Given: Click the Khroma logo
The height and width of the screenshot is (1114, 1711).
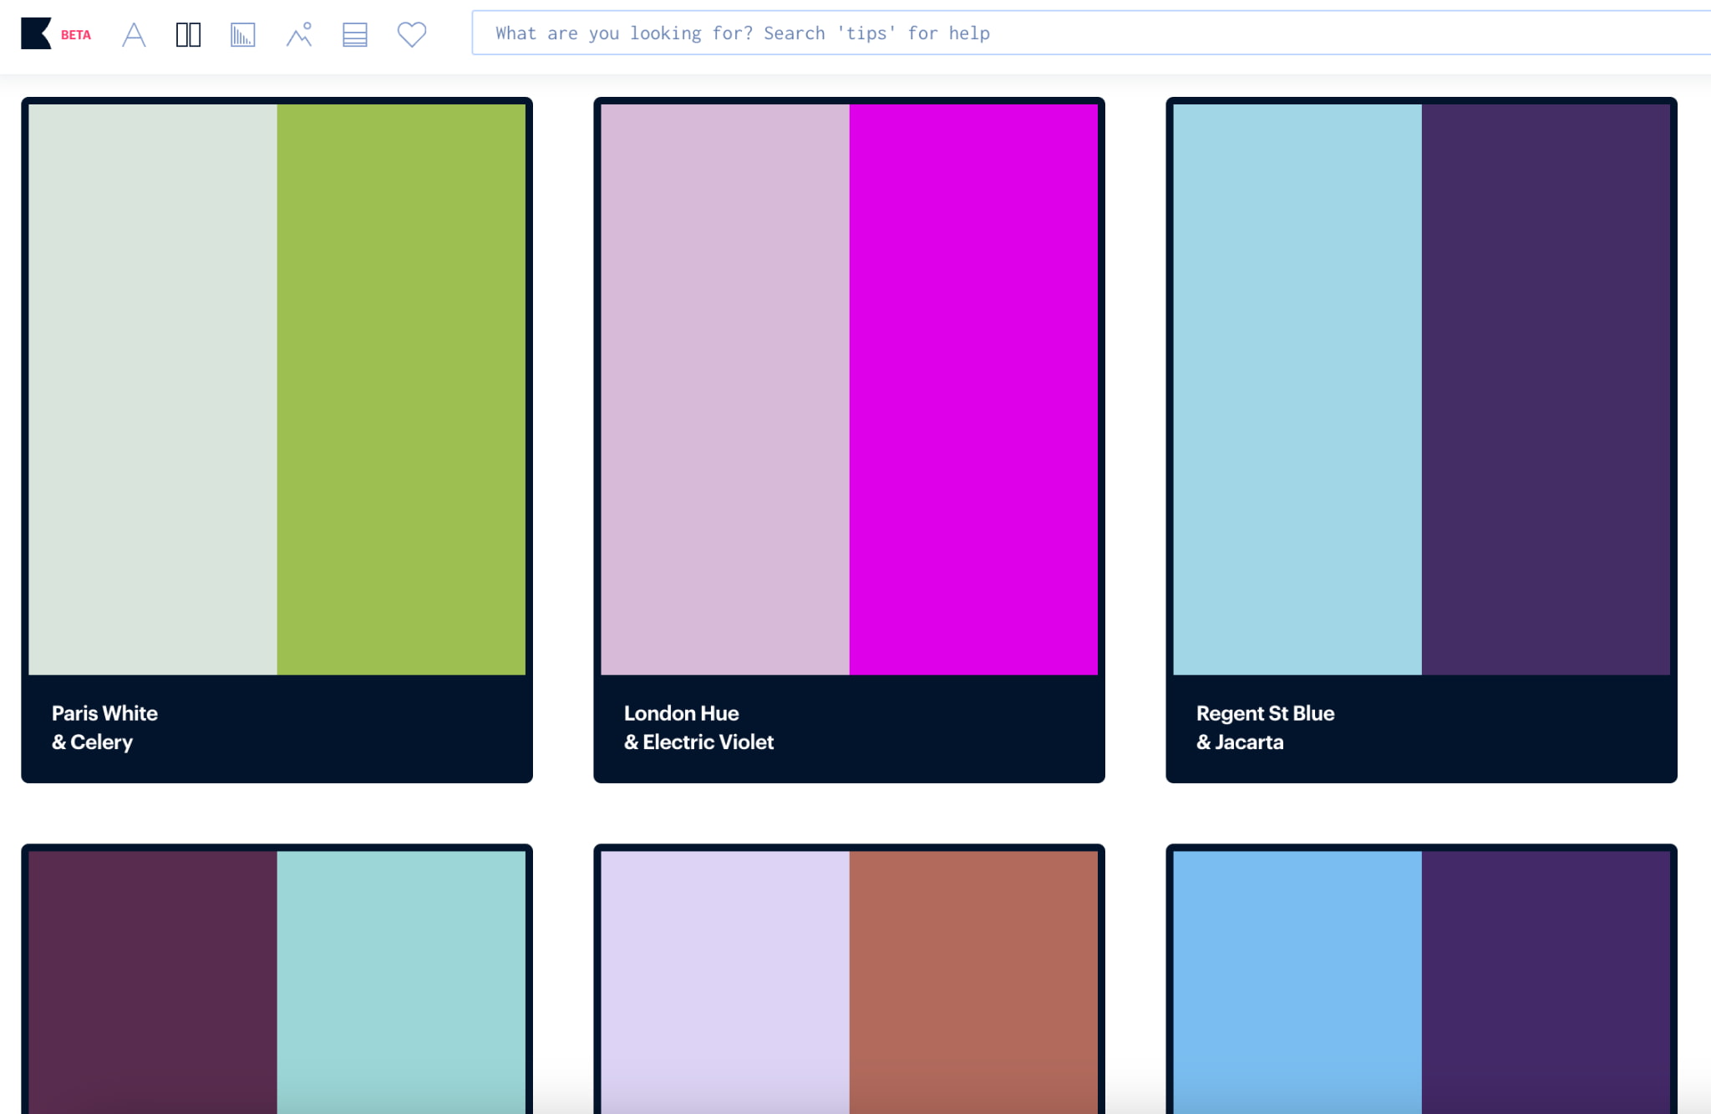Looking at the screenshot, I should [x=33, y=33].
